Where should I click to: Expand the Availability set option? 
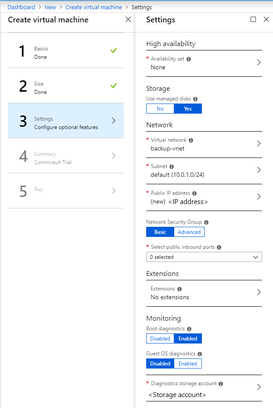click(259, 63)
